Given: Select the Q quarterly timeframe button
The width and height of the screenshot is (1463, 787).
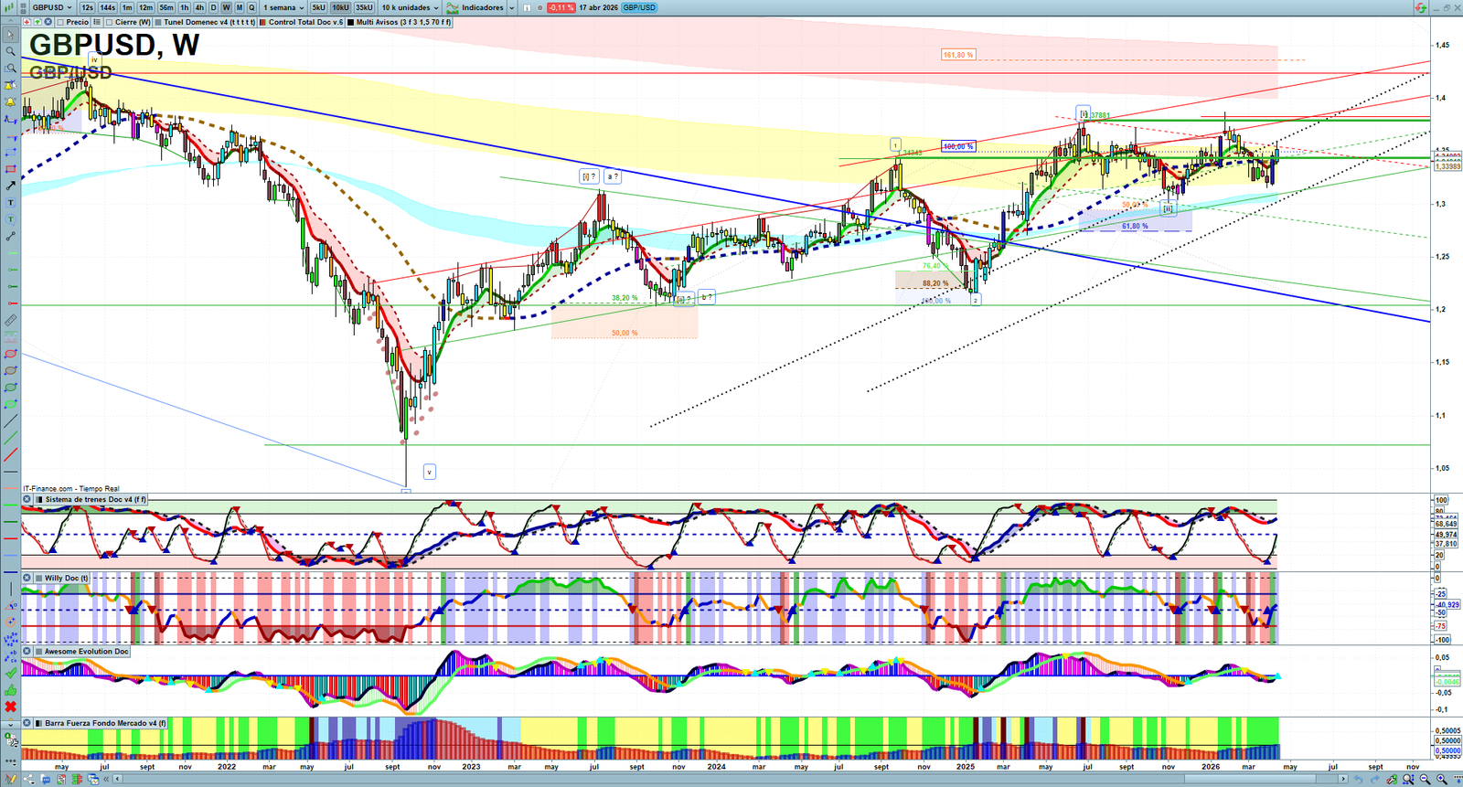Looking at the screenshot, I should tap(251, 7).
